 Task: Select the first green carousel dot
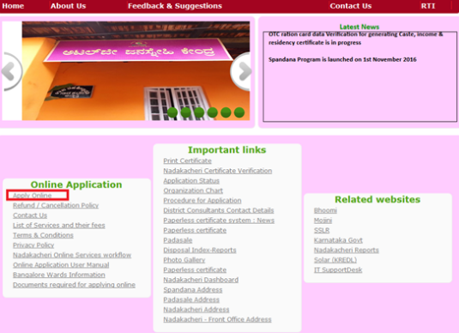coord(172,112)
